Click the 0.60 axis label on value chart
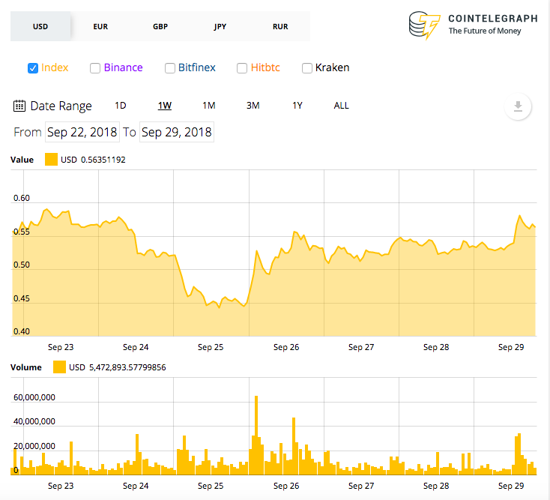 click(22, 198)
